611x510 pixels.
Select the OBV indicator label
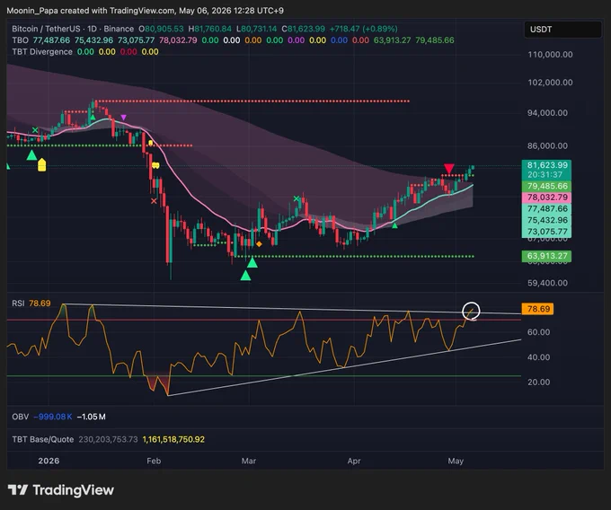tap(21, 417)
